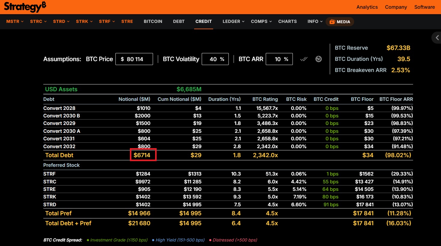
Task: Open the CHARTS tab
Action: coord(287,21)
